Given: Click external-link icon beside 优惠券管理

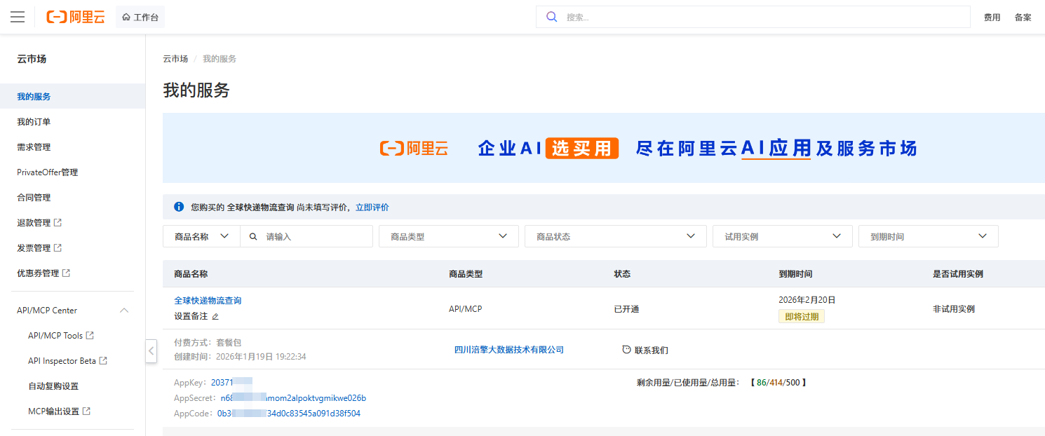Looking at the screenshot, I should point(66,273).
